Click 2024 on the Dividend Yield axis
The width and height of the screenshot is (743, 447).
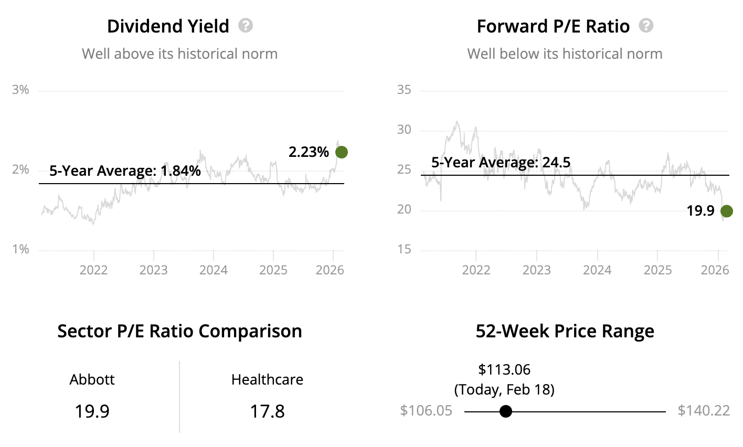(x=214, y=270)
